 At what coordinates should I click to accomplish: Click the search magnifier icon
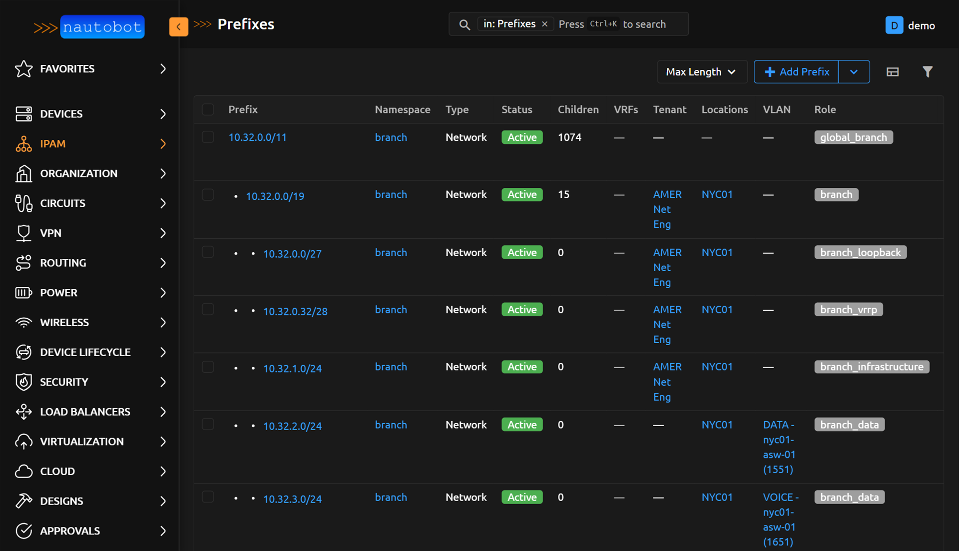(x=465, y=24)
